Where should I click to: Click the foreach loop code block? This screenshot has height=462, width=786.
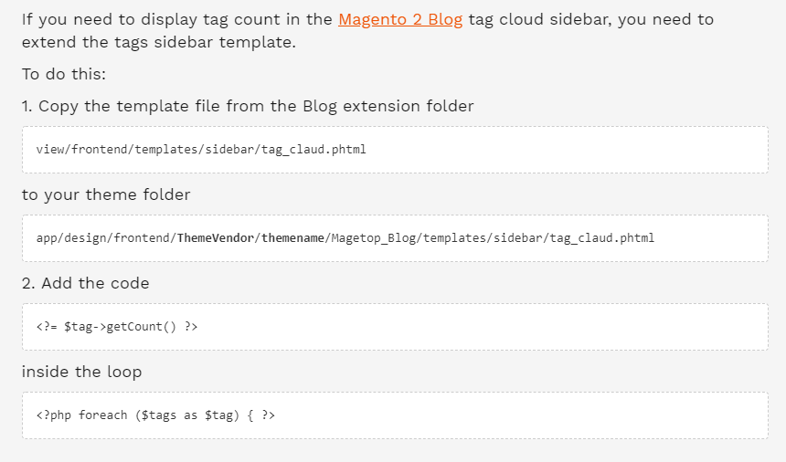click(x=395, y=415)
